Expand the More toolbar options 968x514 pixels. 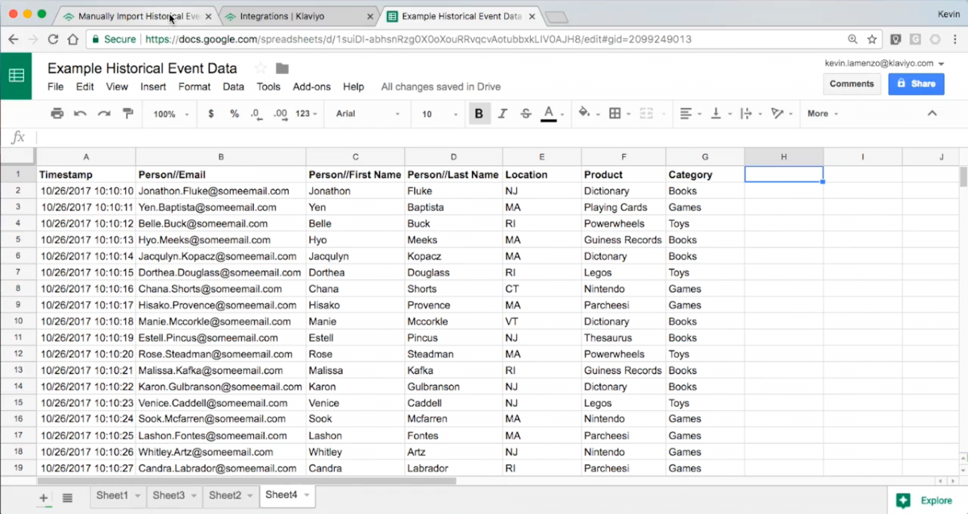(823, 114)
